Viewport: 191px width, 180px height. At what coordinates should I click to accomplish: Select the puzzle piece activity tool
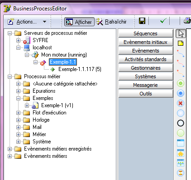(x=181, y=153)
